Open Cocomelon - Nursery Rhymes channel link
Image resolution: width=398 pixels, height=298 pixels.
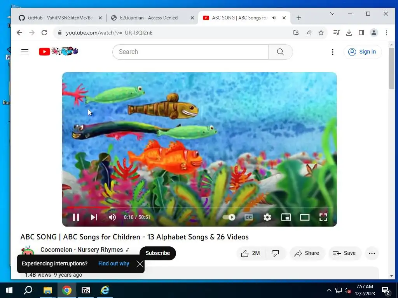click(82, 249)
